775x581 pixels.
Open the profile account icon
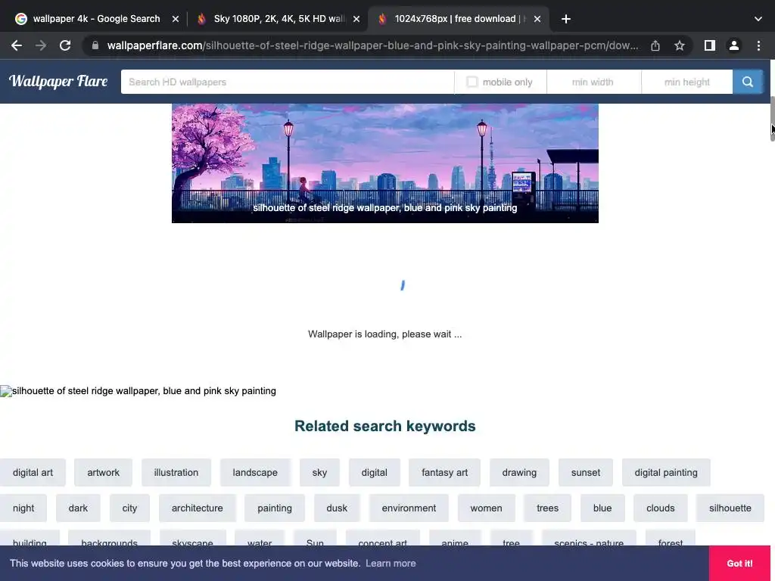coord(733,45)
